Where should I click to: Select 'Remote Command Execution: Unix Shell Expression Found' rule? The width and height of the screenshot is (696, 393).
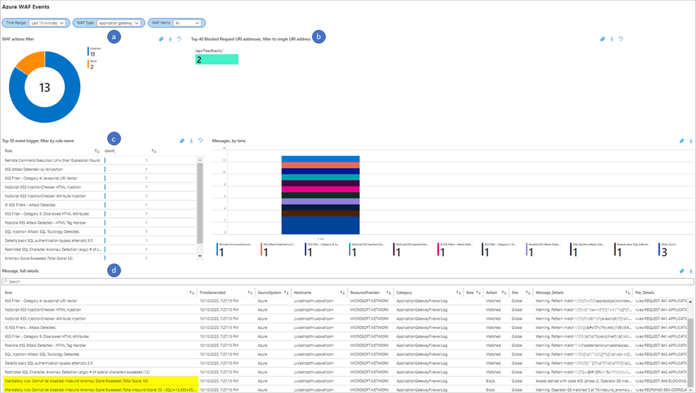pyautogui.click(x=98, y=160)
